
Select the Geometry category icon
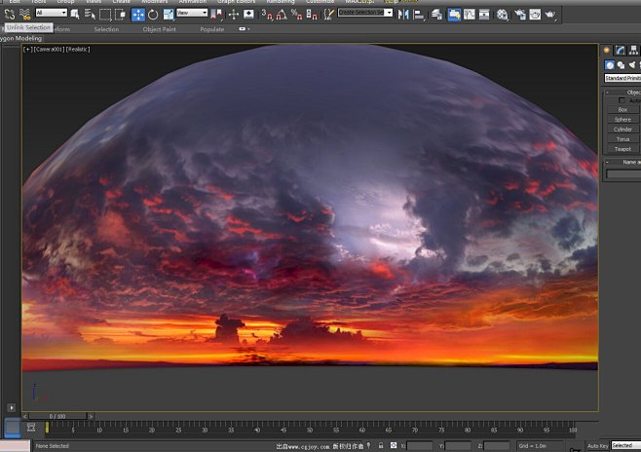click(x=610, y=65)
